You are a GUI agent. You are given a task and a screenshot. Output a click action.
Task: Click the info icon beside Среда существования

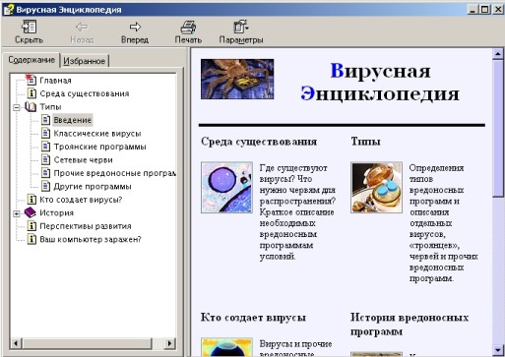[x=32, y=93]
